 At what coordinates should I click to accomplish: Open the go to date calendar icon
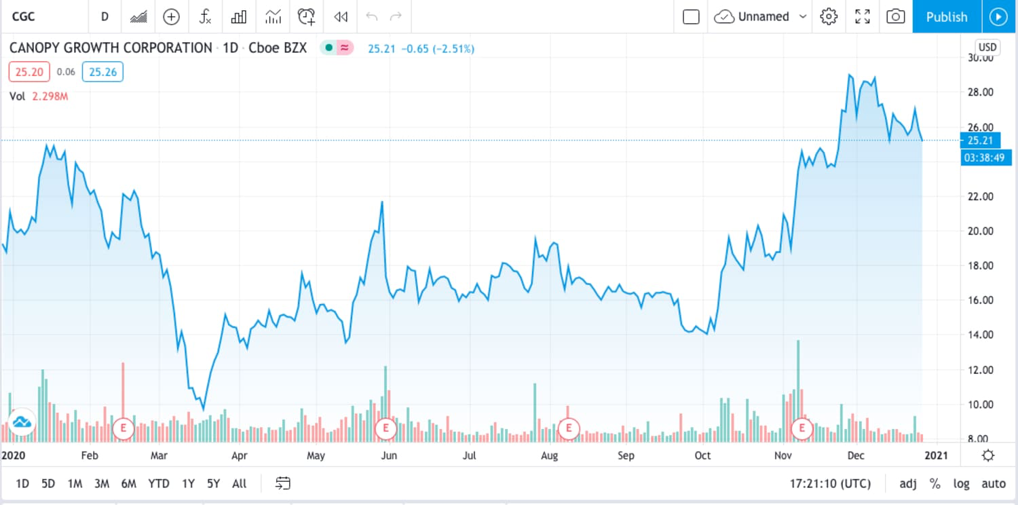[x=283, y=484]
